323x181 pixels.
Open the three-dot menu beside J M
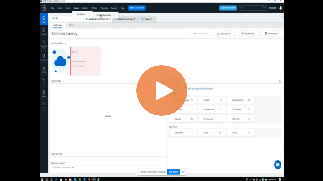point(83,19)
